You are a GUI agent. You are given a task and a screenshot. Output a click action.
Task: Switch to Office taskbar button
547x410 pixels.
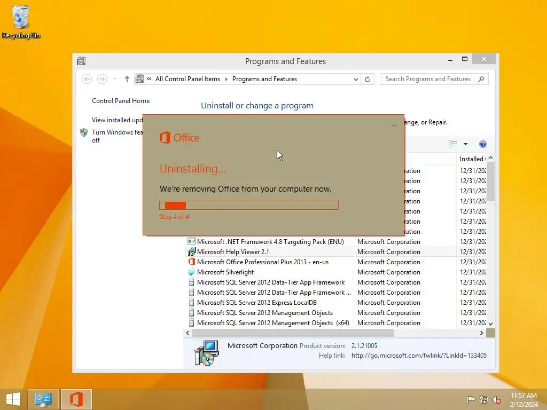76,399
